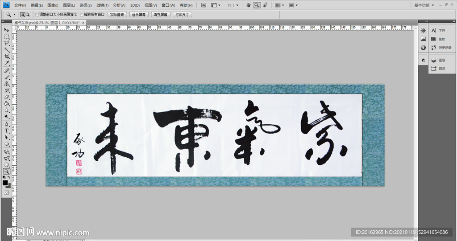This screenshot has width=457, height=241.
Task: Open the view extras dropdown
Action: [216, 5]
